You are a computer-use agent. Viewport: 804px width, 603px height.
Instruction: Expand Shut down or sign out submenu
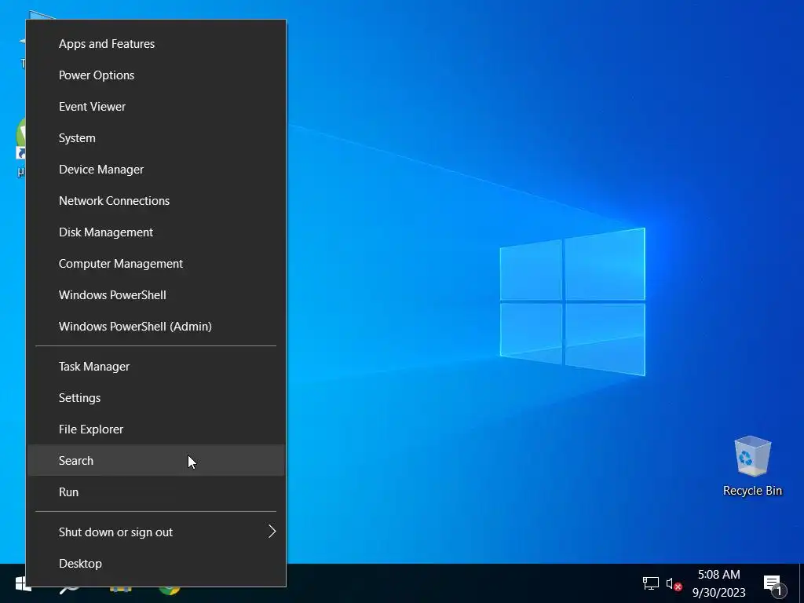click(x=156, y=532)
